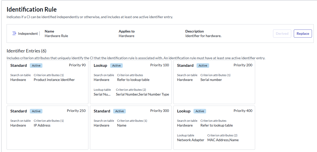This screenshot has width=317, height=152.
Task: Click 'Priority 300' label
Action: pos(160,111)
